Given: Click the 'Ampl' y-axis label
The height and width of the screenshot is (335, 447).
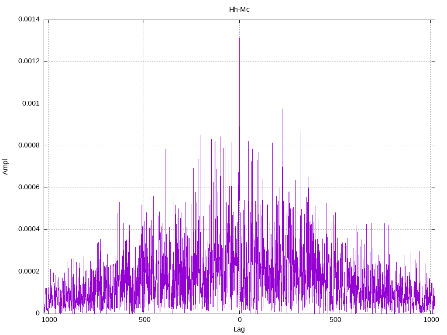Looking at the screenshot, I should (5, 167).
